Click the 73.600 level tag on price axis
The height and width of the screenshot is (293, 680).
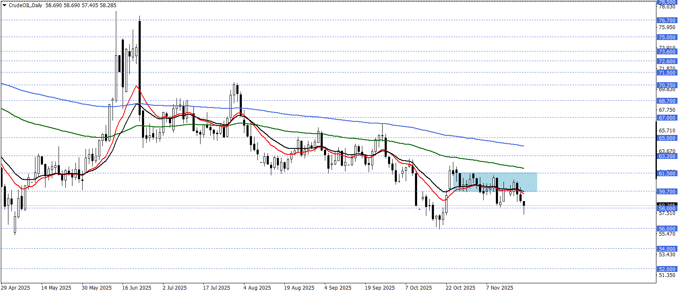667,51
